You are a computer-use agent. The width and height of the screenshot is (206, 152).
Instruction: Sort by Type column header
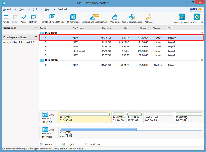(185, 28)
